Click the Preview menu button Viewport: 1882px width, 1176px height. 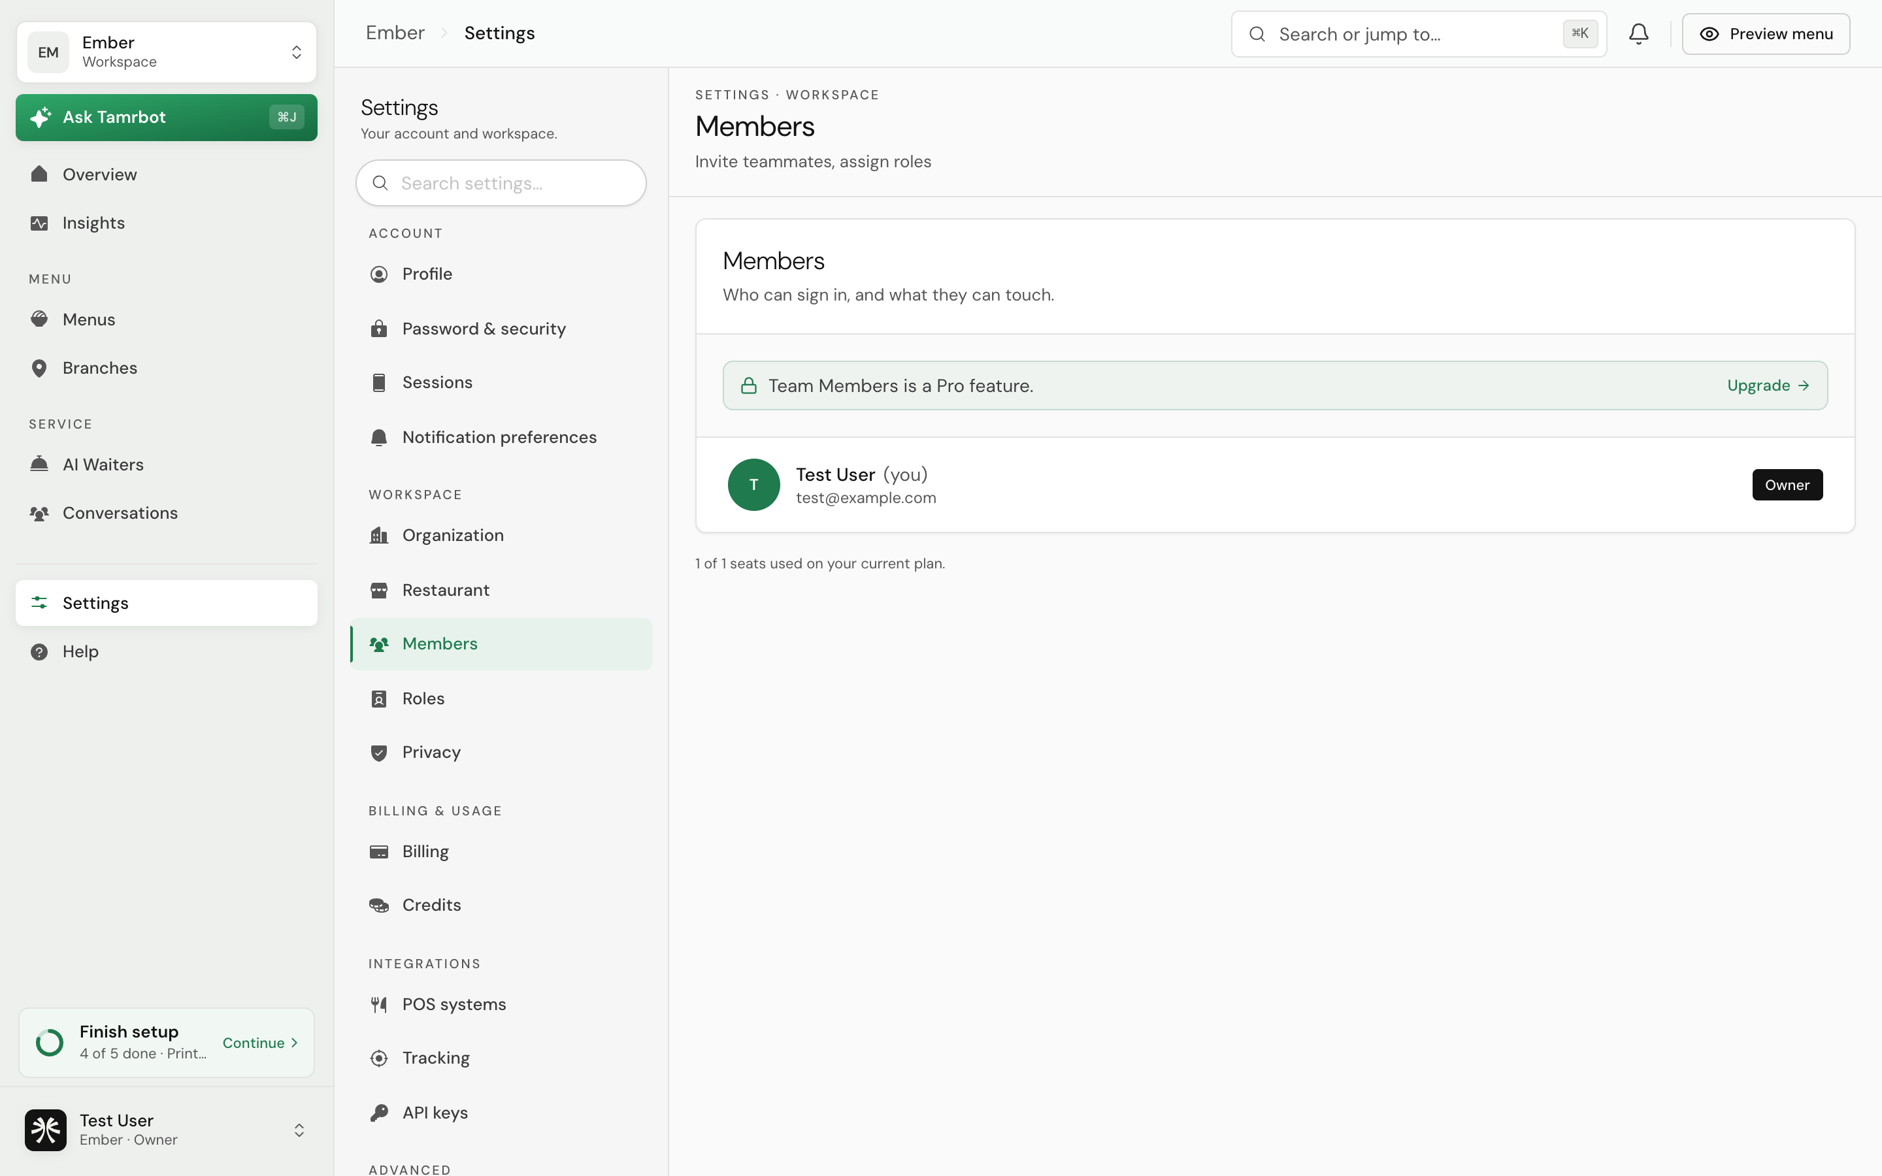(1765, 34)
